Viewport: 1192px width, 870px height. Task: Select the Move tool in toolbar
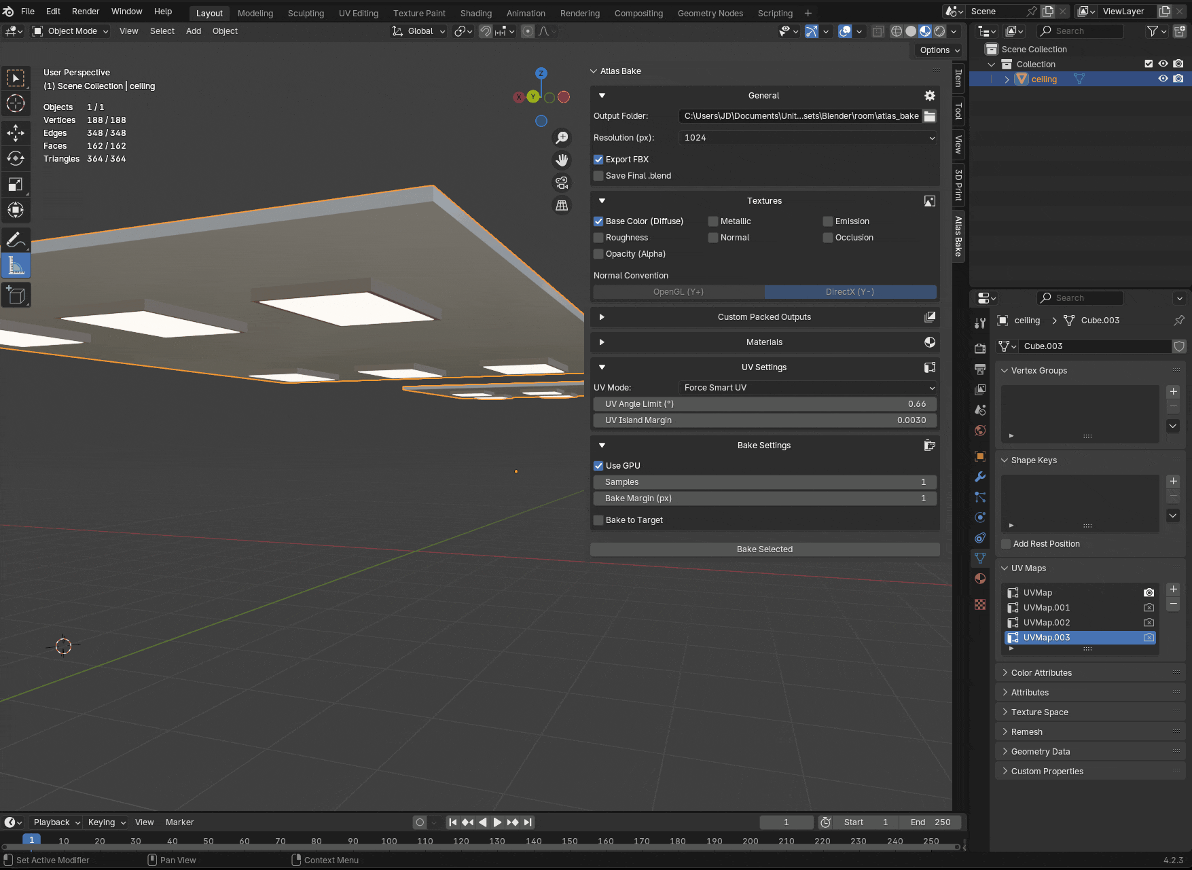coord(16,132)
